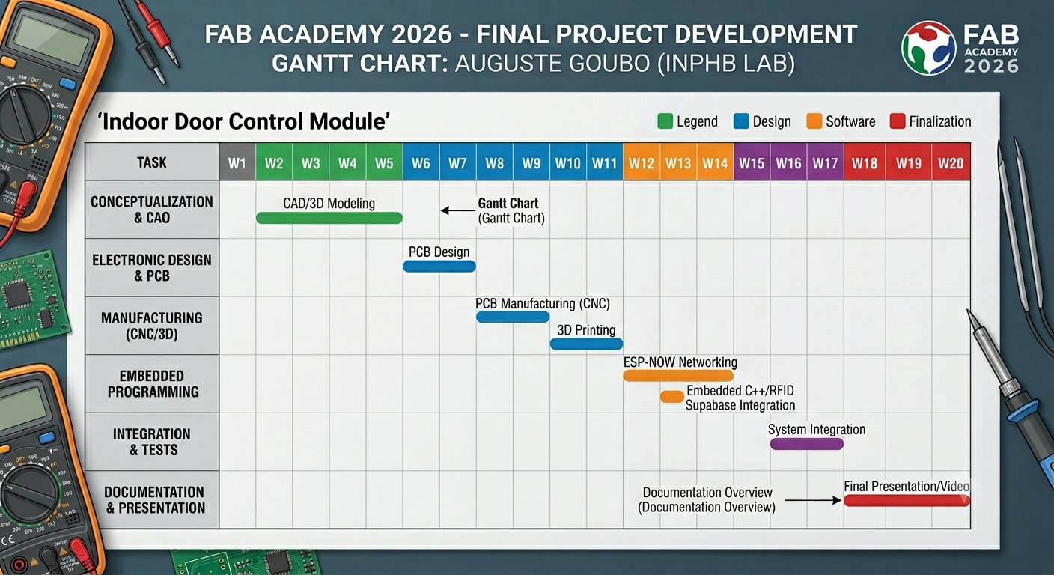The height and width of the screenshot is (575, 1054).
Task: Click the Finalization legend label
Action: tap(940, 121)
